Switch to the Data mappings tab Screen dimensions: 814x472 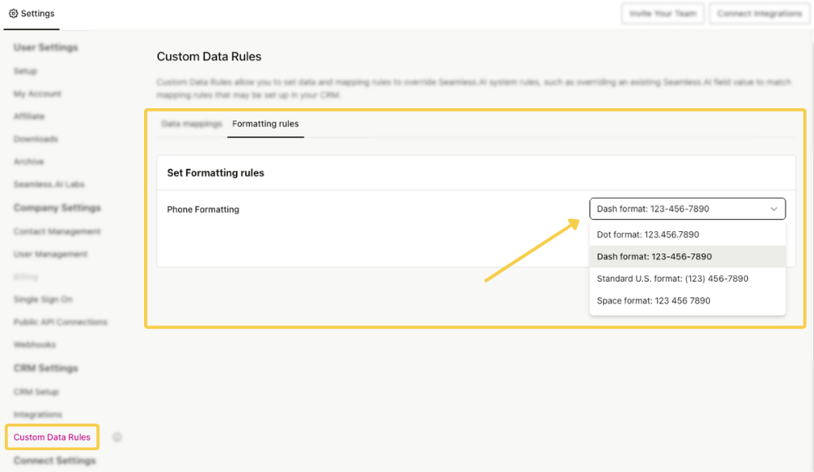coord(191,124)
